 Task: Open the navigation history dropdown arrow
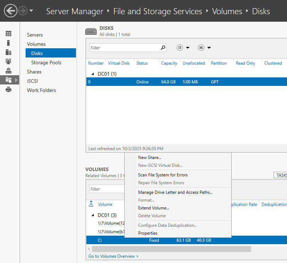(31, 11)
